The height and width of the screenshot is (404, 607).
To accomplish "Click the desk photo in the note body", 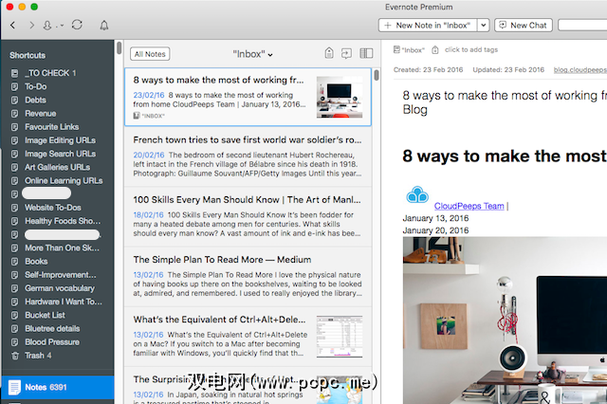I will tap(505, 321).
